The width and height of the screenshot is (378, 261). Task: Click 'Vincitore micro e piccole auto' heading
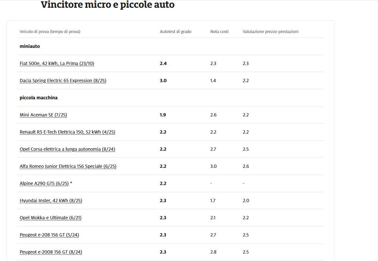[108, 5]
